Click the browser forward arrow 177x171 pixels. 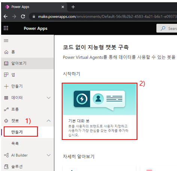click(14, 16)
